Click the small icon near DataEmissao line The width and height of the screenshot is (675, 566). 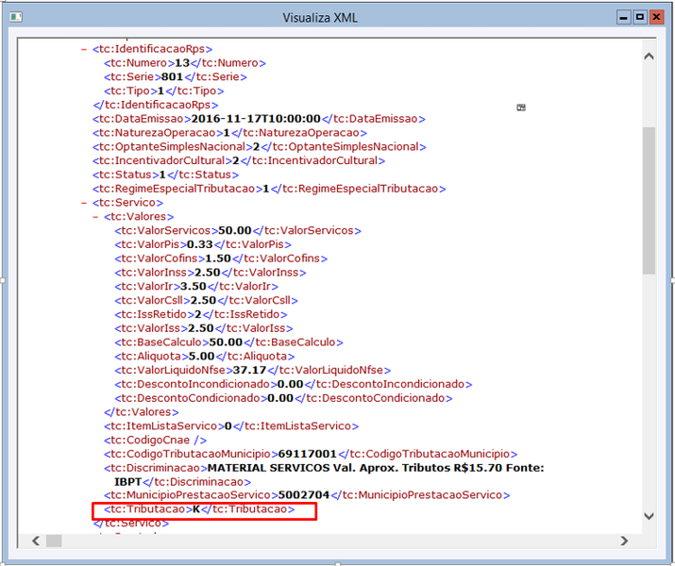tap(521, 108)
